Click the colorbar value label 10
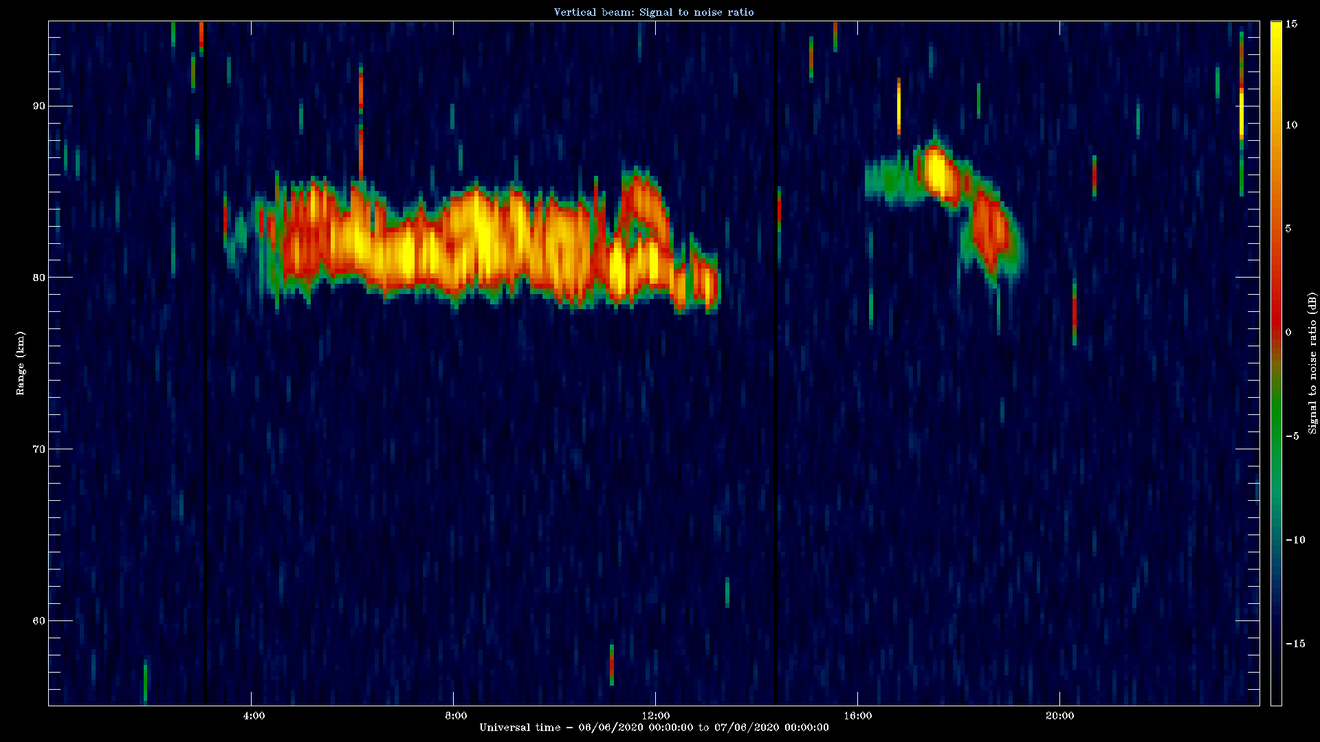 point(1291,125)
